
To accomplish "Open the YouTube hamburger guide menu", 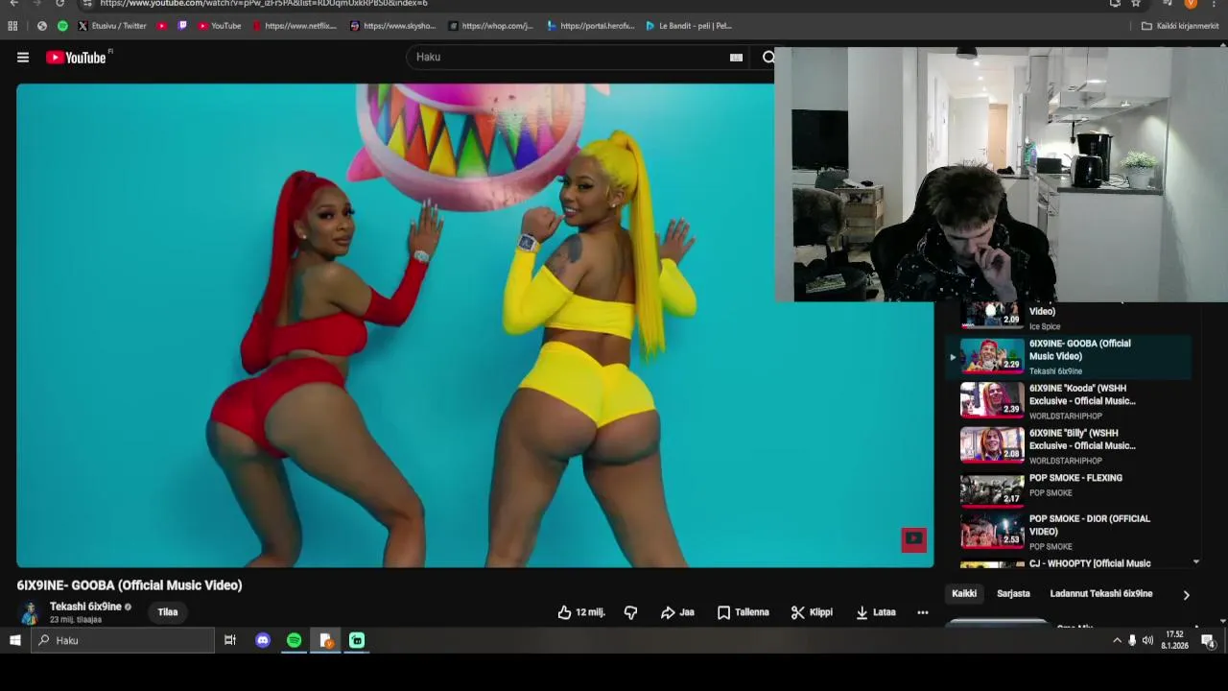I will 23,58.
